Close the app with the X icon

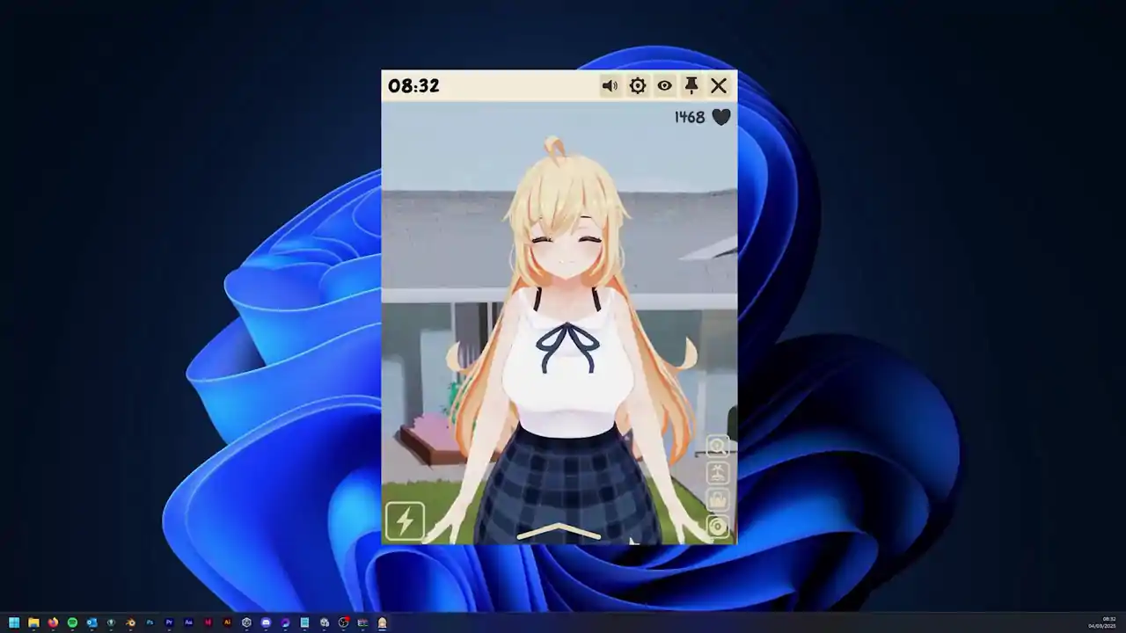(719, 85)
